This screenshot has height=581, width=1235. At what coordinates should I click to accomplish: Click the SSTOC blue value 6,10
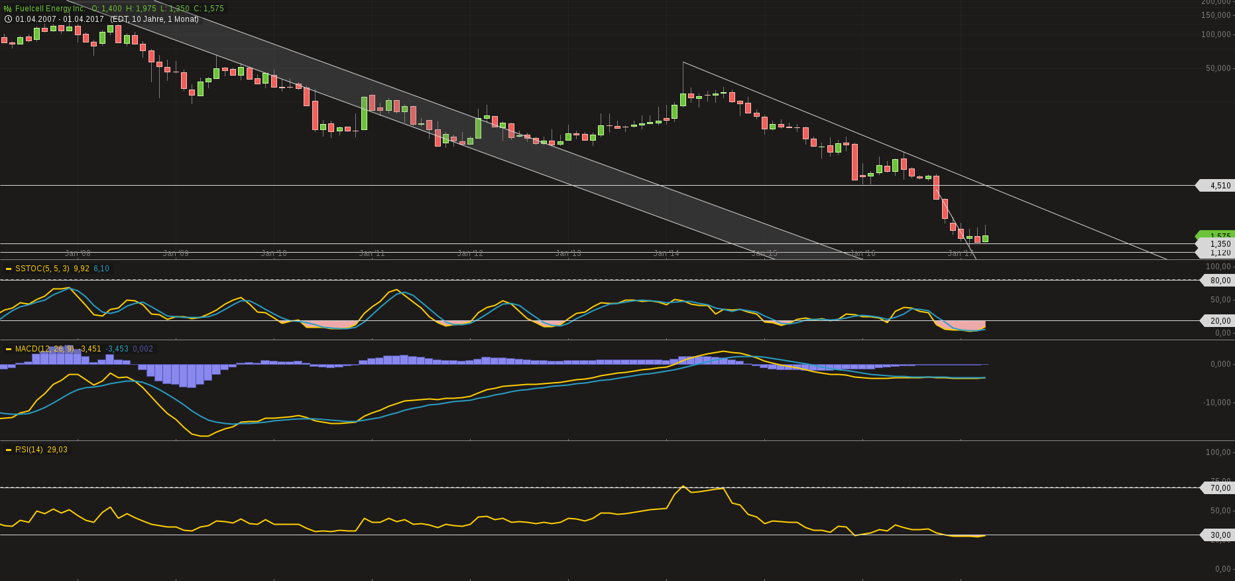coord(101,269)
